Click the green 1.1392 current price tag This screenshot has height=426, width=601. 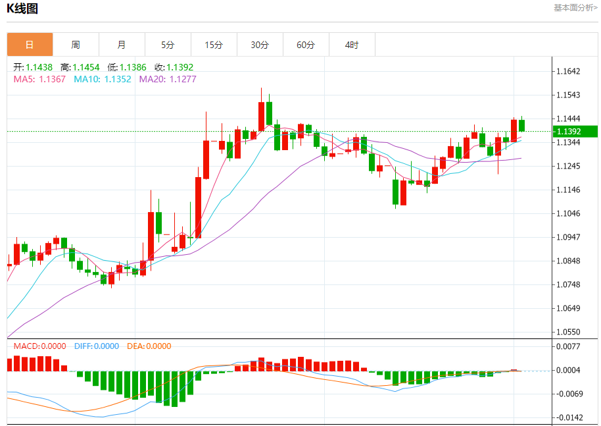pyautogui.click(x=575, y=131)
